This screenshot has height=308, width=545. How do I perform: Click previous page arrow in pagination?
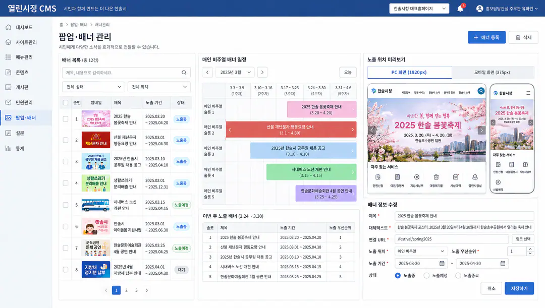point(106,290)
